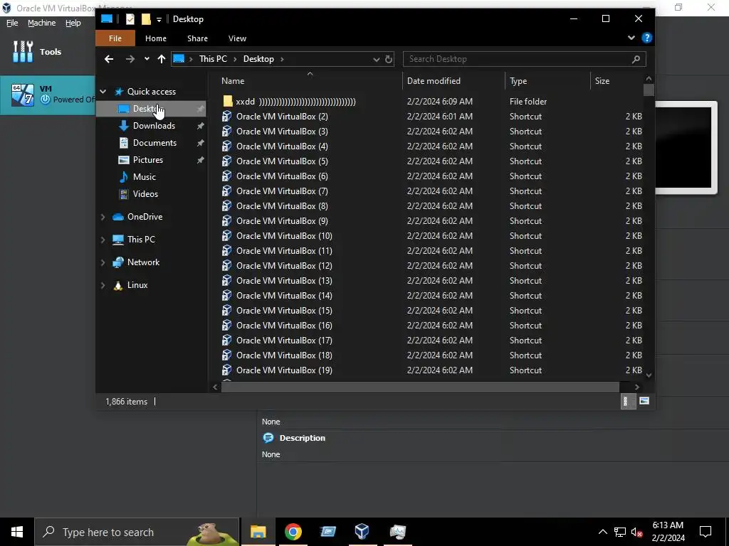The image size is (729, 546).
Task: Open the muted volume tray icon
Action: tap(636, 532)
